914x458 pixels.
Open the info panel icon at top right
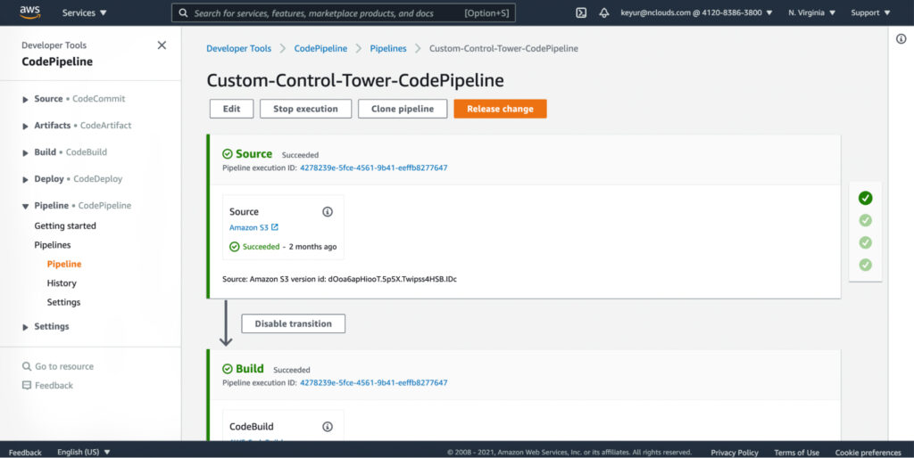[x=902, y=39]
